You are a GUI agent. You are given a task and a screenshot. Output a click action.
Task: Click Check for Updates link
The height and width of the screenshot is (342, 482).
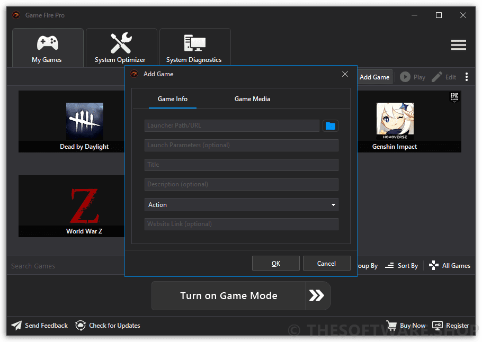coord(108,326)
